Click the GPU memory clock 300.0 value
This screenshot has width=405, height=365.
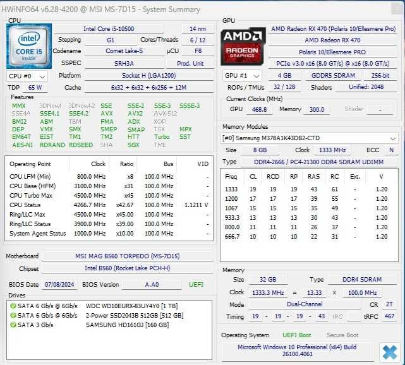[x=317, y=109]
